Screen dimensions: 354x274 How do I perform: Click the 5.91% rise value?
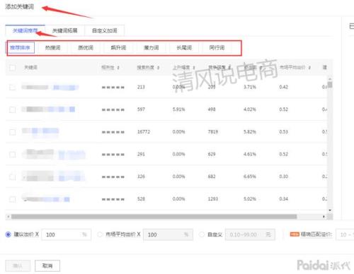[x=178, y=109]
